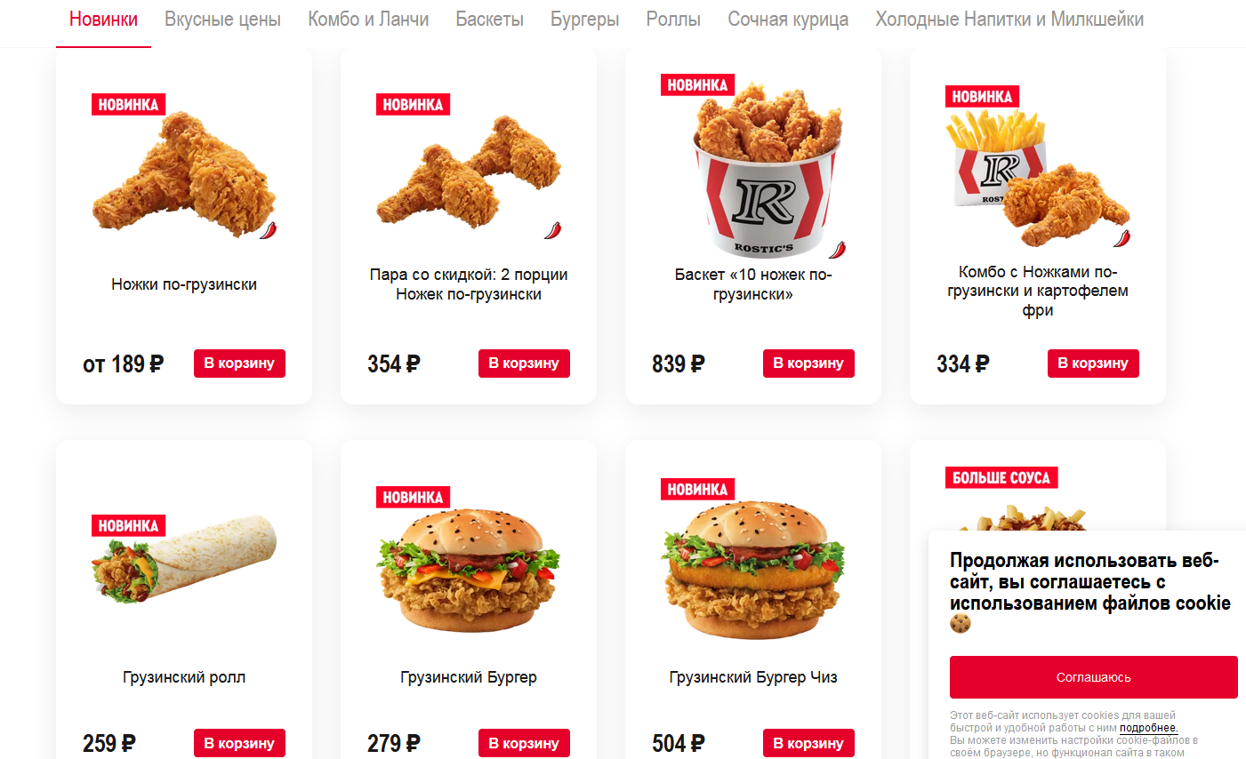Click the cookie emoji icon in the cookie notice
Screen dimensions: 1246x759
960,624
